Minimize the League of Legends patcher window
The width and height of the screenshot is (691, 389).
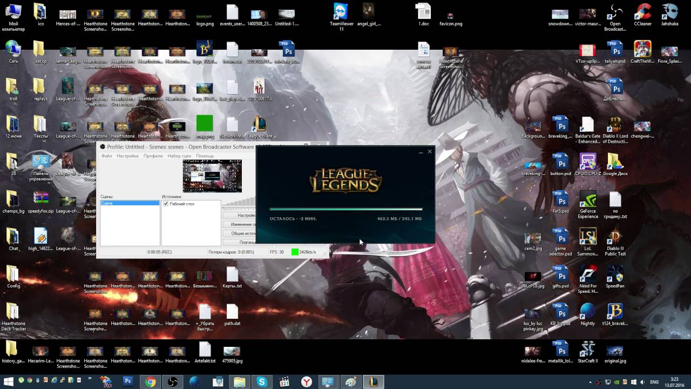(421, 152)
